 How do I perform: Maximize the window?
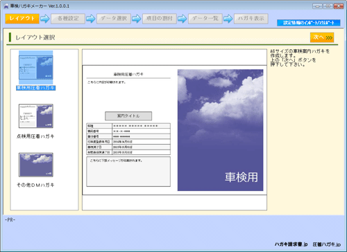[328, 6]
